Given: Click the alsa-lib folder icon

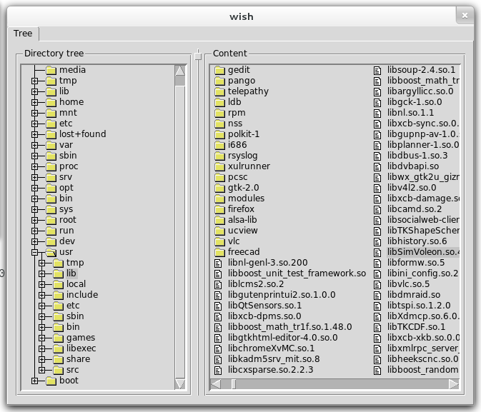Looking at the screenshot, I should click(219, 220).
